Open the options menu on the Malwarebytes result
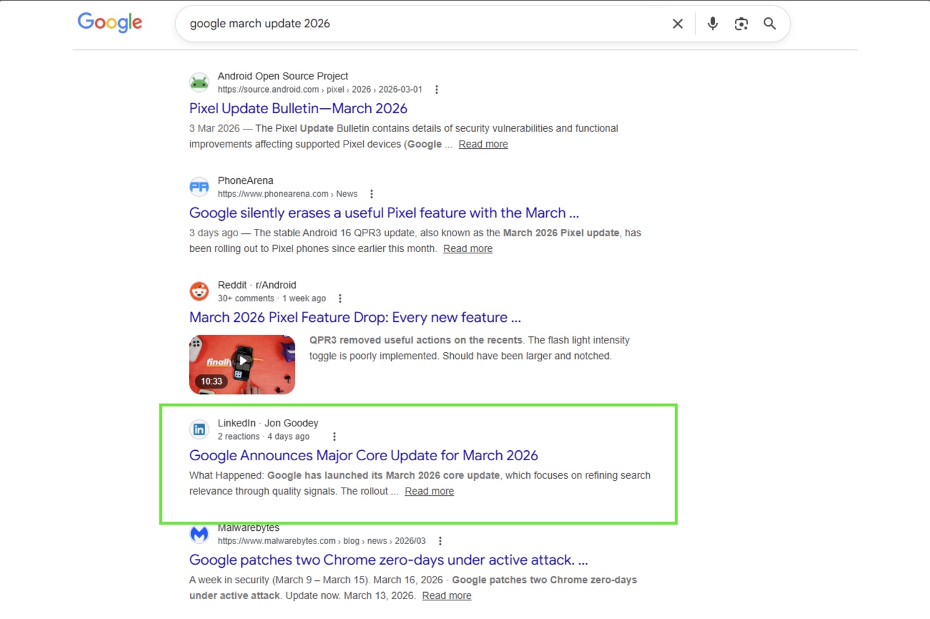The width and height of the screenshot is (930, 619). tap(441, 540)
